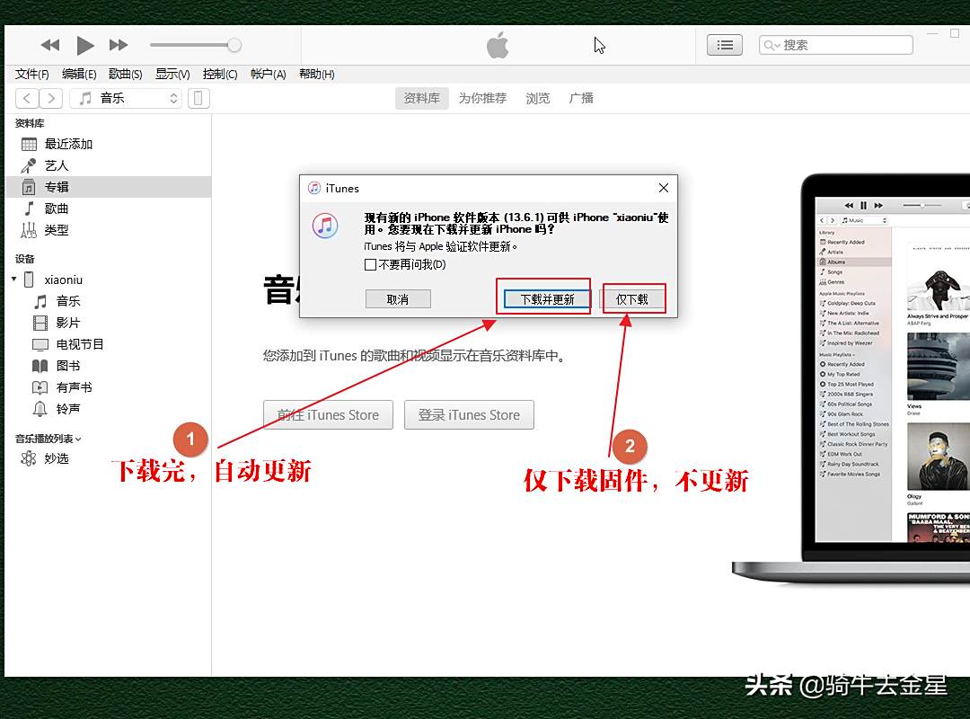Open 电视节目 under the xiaoniu device

coord(109,344)
